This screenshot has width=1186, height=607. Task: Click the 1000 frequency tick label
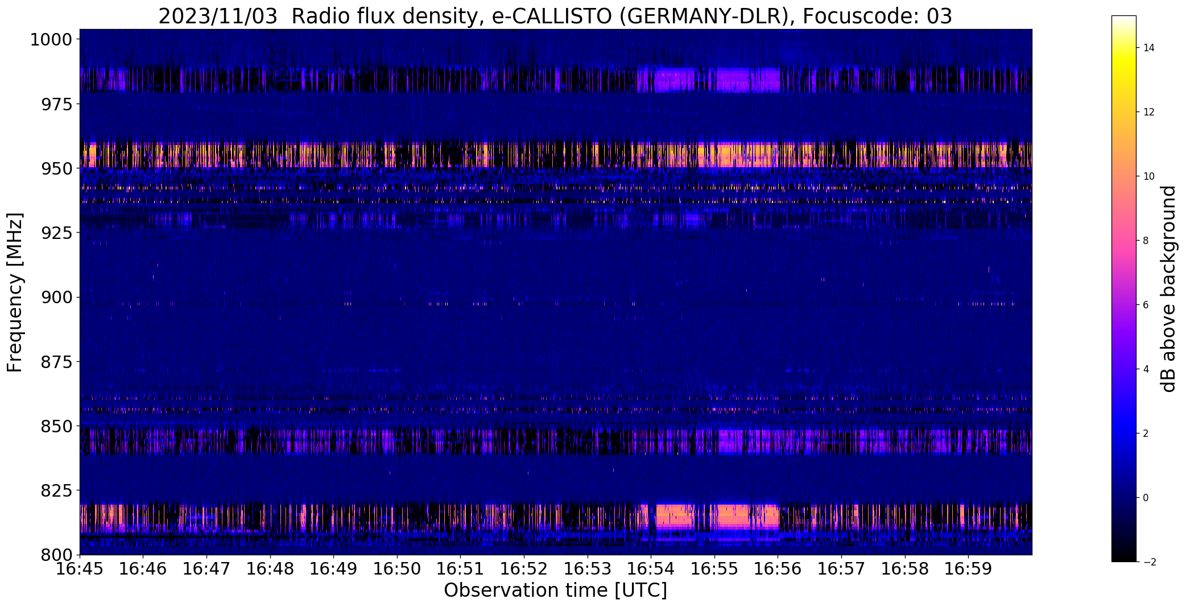pos(51,40)
